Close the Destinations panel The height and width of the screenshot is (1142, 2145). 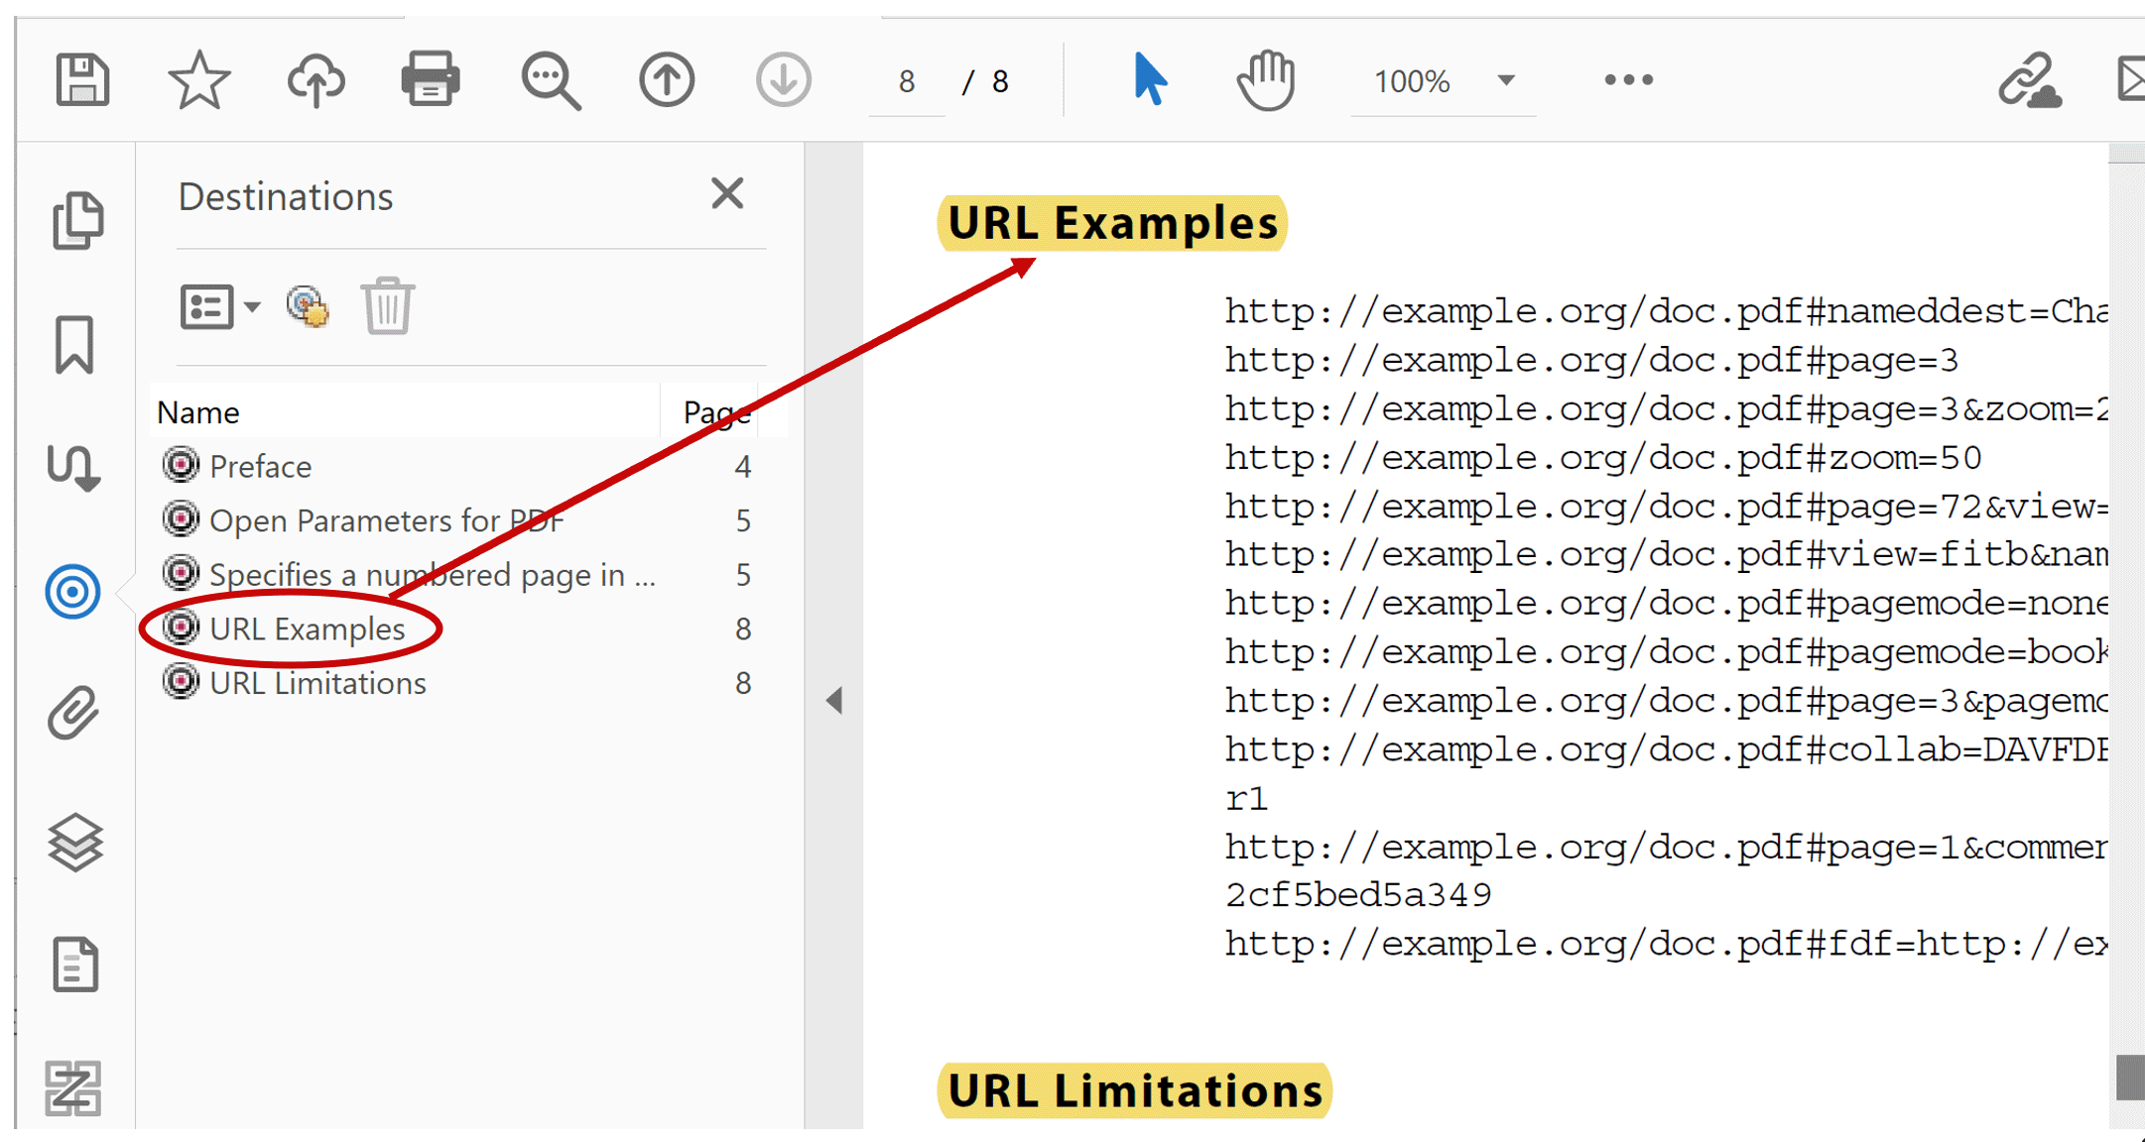click(x=727, y=193)
